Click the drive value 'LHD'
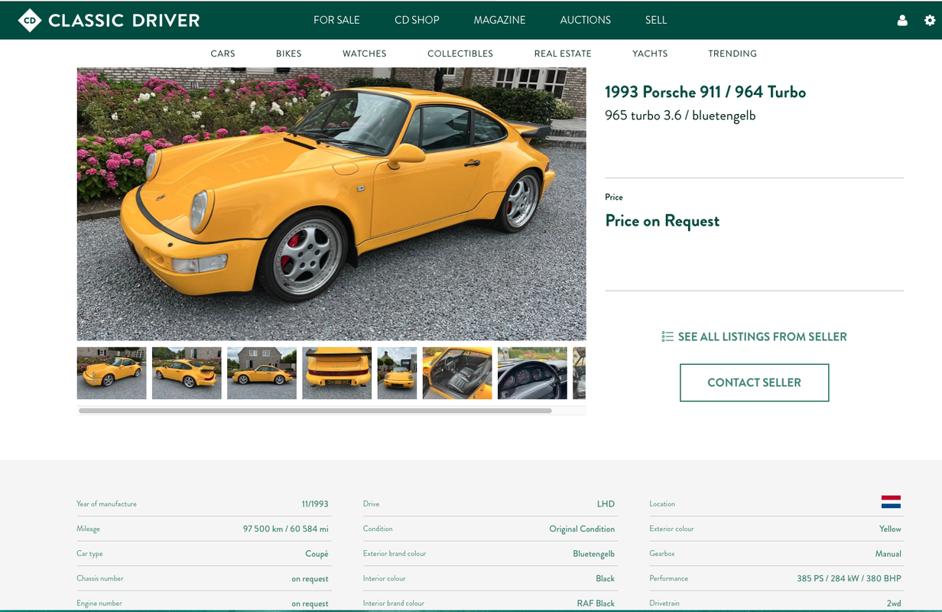Viewport: 942px width, 612px height. tap(606, 504)
